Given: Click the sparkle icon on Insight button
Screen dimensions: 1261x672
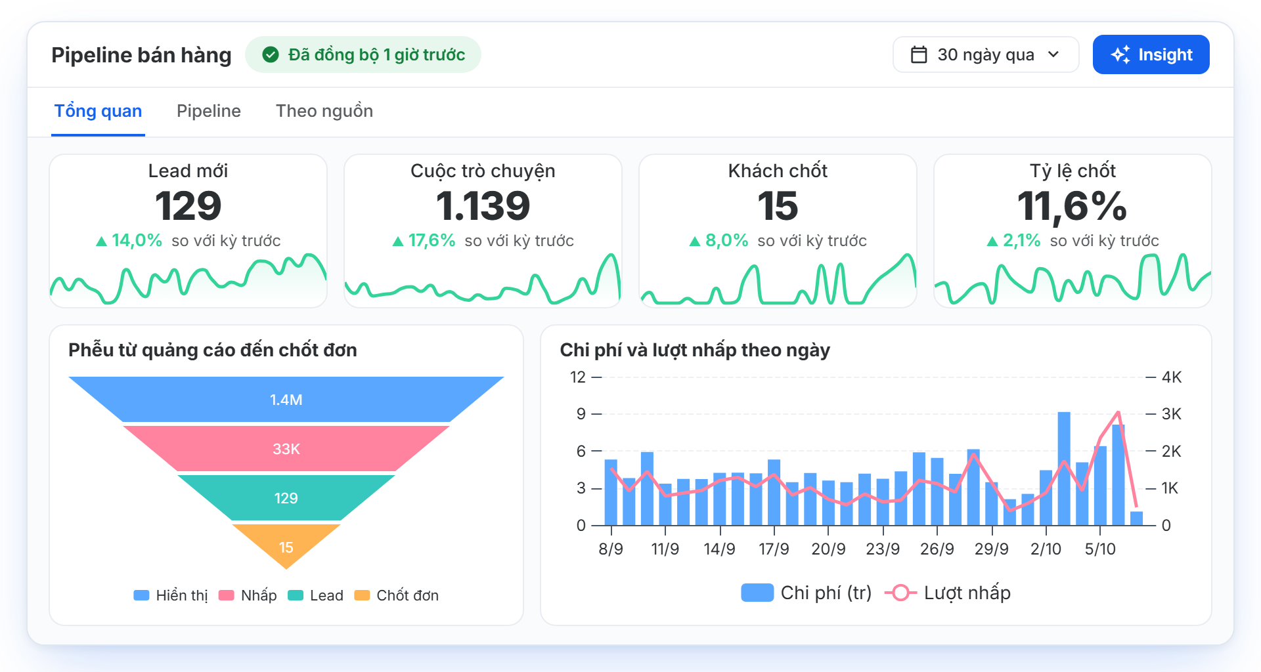Looking at the screenshot, I should (1120, 54).
